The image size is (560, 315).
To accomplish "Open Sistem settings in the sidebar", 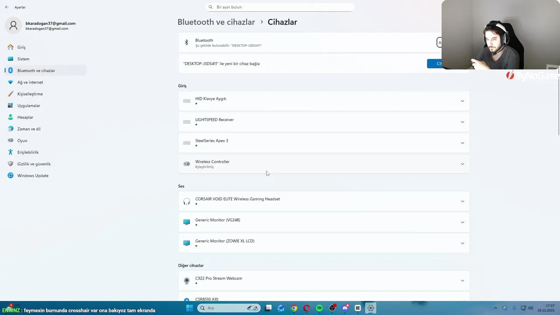I will point(45,59).
